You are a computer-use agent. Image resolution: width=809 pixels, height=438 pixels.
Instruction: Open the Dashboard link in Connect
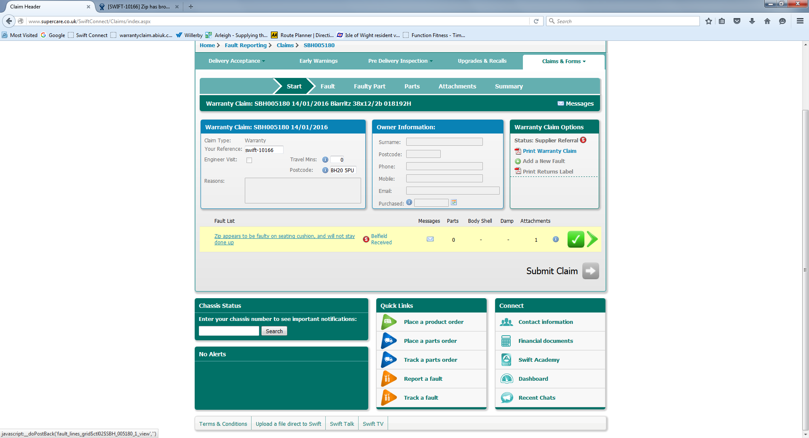coord(533,379)
